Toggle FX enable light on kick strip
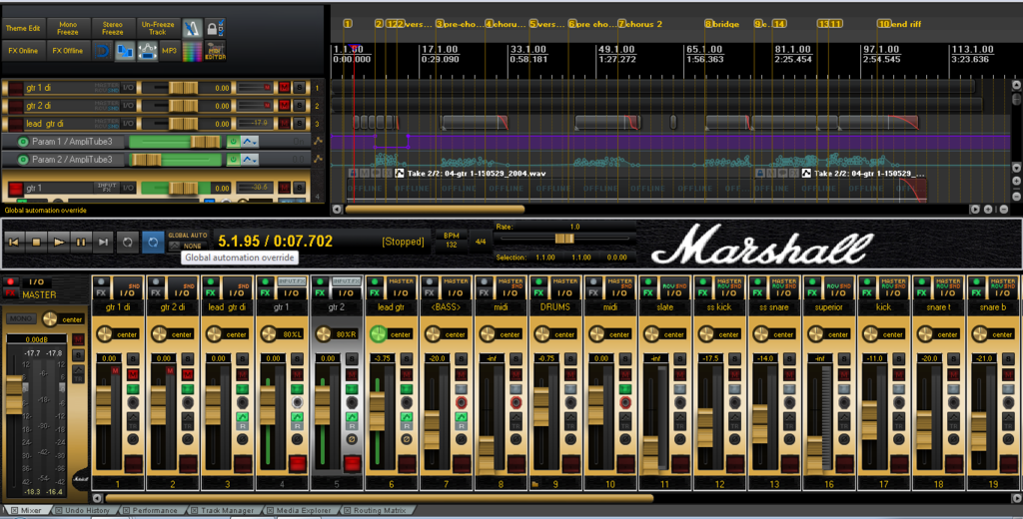The height and width of the screenshot is (519, 1023). coord(868,281)
